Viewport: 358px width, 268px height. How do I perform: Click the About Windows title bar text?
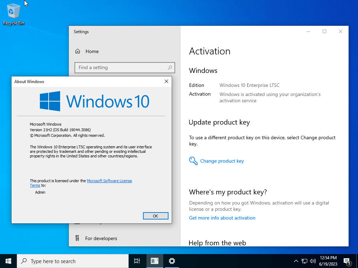point(29,82)
